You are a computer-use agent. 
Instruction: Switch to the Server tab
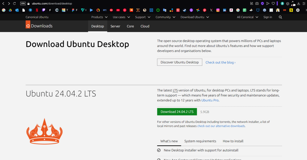[115, 26]
